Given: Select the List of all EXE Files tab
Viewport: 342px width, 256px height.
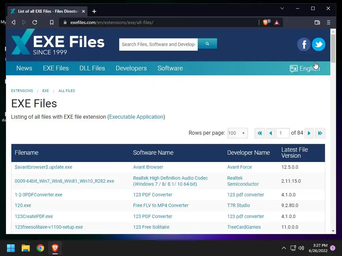Looking at the screenshot, I should (47, 11).
